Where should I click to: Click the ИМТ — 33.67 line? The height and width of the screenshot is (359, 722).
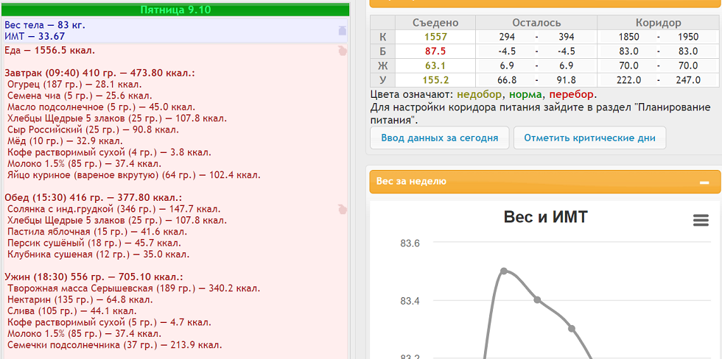pos(35,36)
